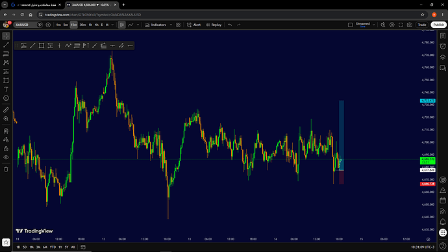Expand the time interval dropdown arrow

pyautogui.click(x=112, y=25)
